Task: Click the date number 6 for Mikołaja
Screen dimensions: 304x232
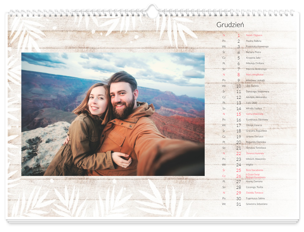Action: pyautogui.click(x=239, y=63)
